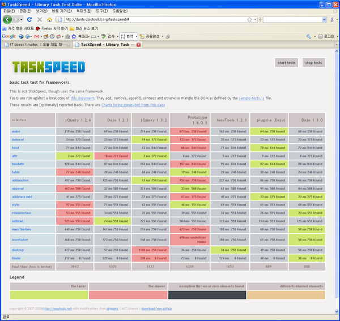This screenshot has width=340, height=321.
Task: Click into the browser search box
Action: tap(292, 19)
